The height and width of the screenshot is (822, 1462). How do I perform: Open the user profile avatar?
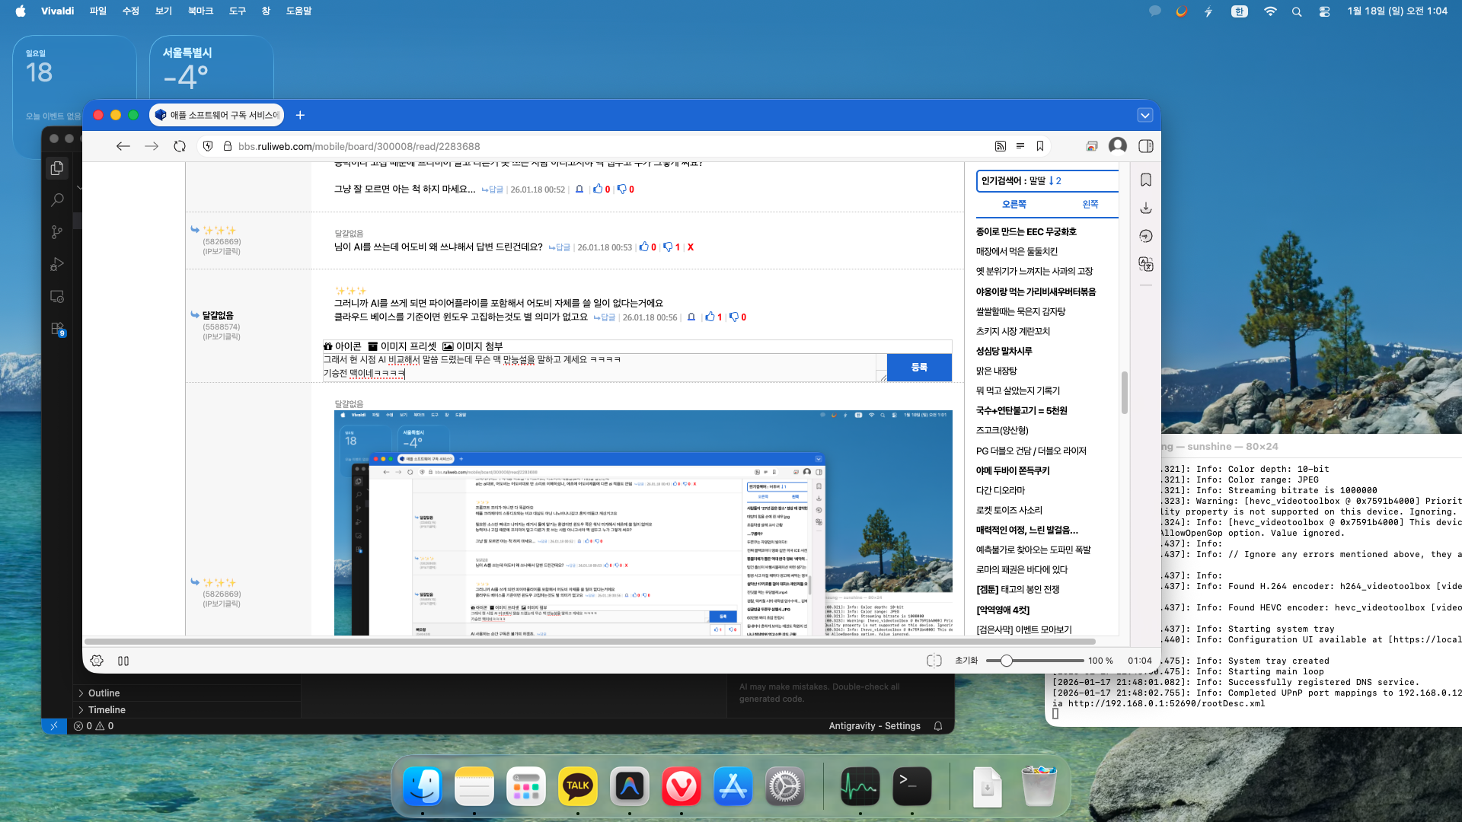(1117, 146)
